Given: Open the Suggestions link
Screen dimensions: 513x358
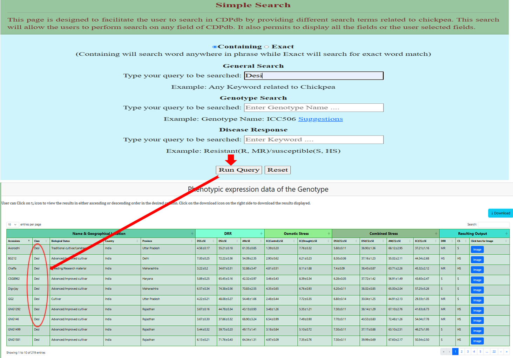Looking at the screenshot, I should tap(320, 119).
